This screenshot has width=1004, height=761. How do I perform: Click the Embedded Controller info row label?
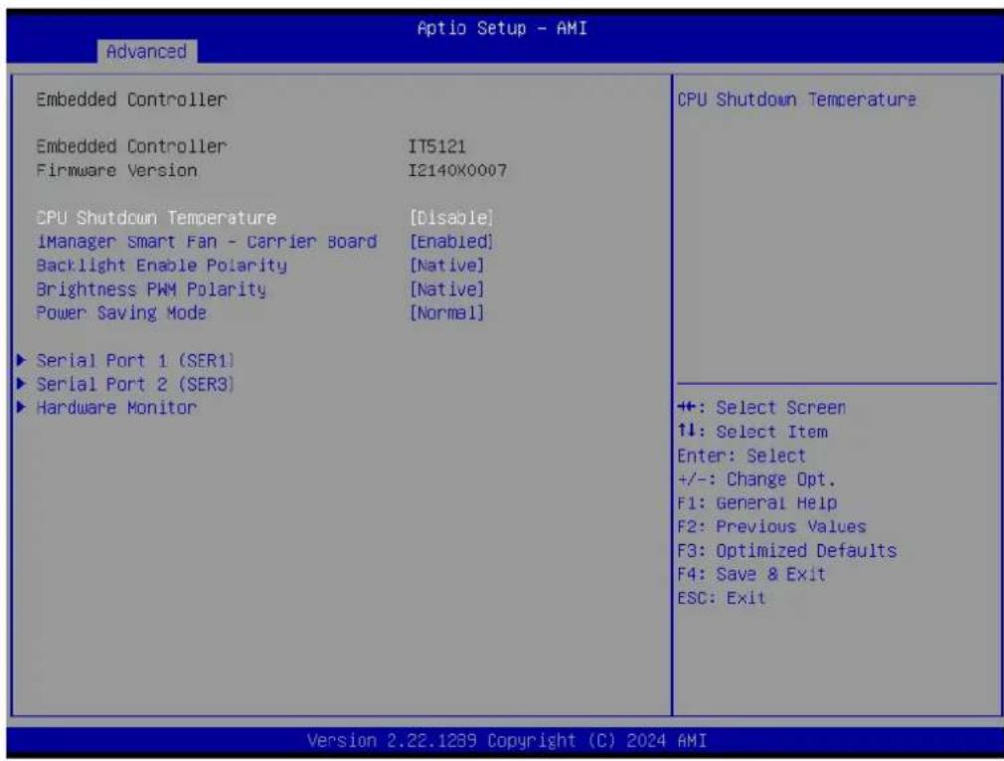tap(131, 146)
